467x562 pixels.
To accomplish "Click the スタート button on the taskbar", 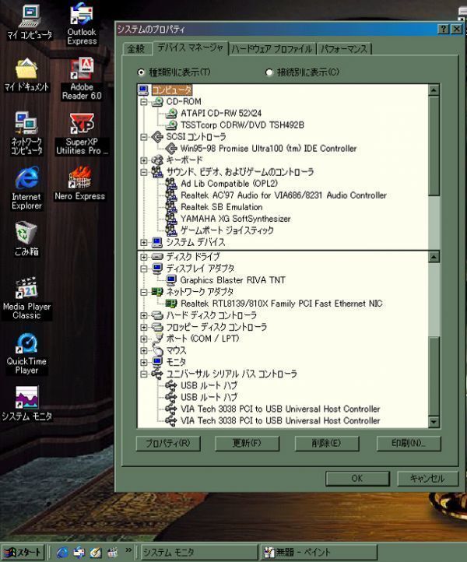I will pos(23,553).
